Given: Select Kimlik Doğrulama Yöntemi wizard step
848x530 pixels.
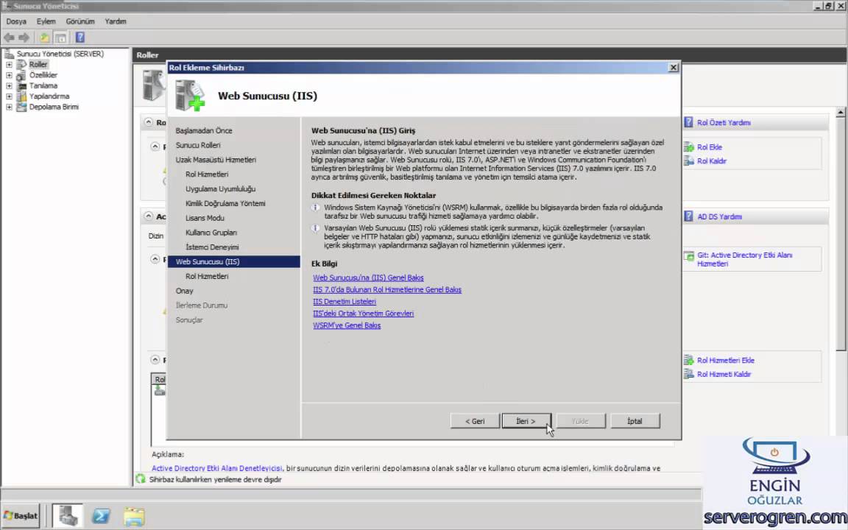Looking at the screenshot, I should click(x=225, y=203).
